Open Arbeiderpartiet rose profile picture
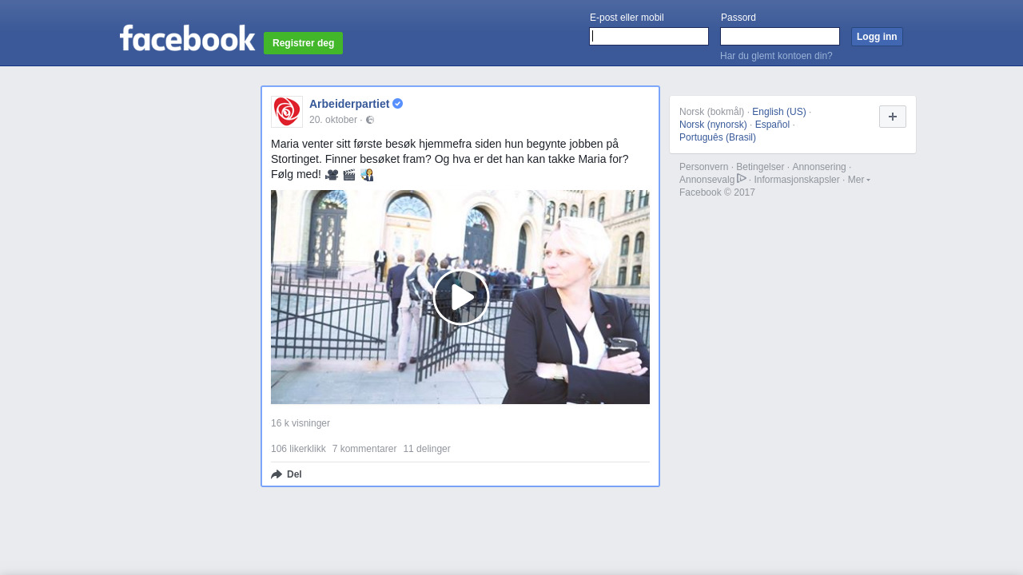 [287, 112]
